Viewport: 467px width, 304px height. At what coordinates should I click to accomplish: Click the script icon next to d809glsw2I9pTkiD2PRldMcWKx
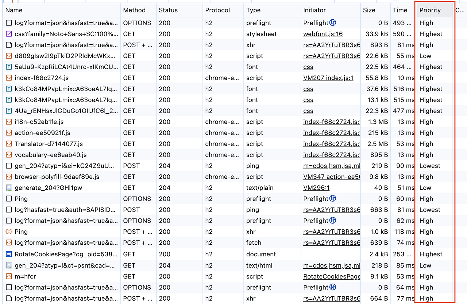(9, 56)
